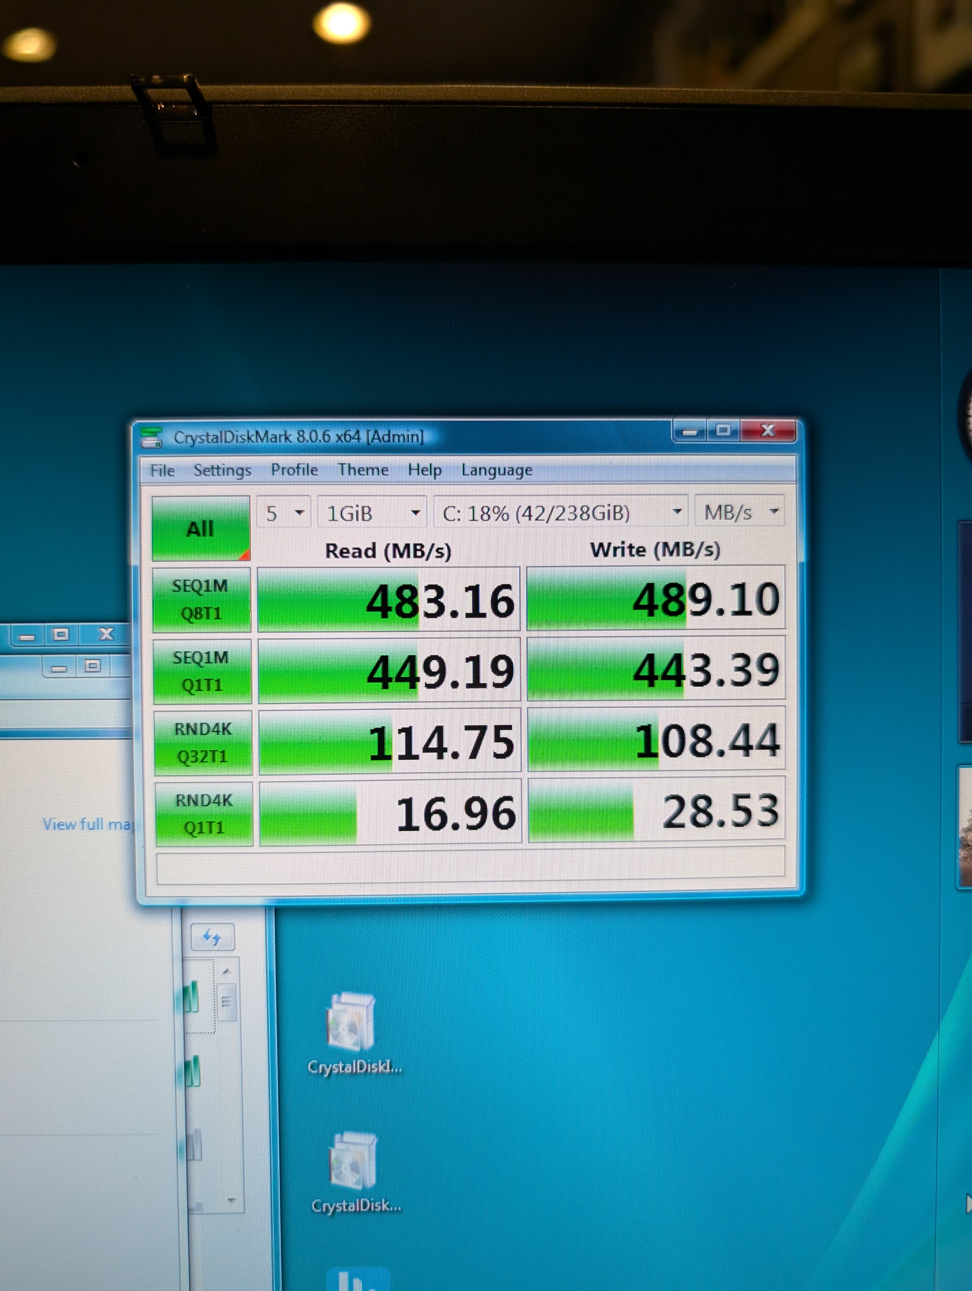
Task: Click the 483.16 read result
Action: click(389, 599)
